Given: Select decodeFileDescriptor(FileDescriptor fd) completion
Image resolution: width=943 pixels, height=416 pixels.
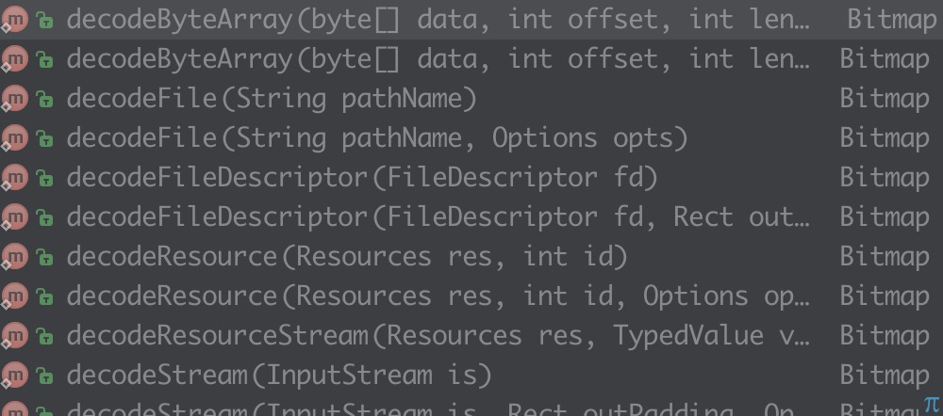Looking at the screenshot, I should click(x=362, y=178).
